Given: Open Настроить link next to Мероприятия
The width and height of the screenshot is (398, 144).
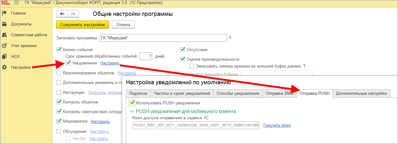Looking at the screenshot, I should coord(100,121).
